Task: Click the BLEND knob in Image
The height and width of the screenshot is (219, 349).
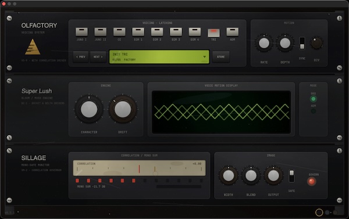Action: tap(251, 175)
